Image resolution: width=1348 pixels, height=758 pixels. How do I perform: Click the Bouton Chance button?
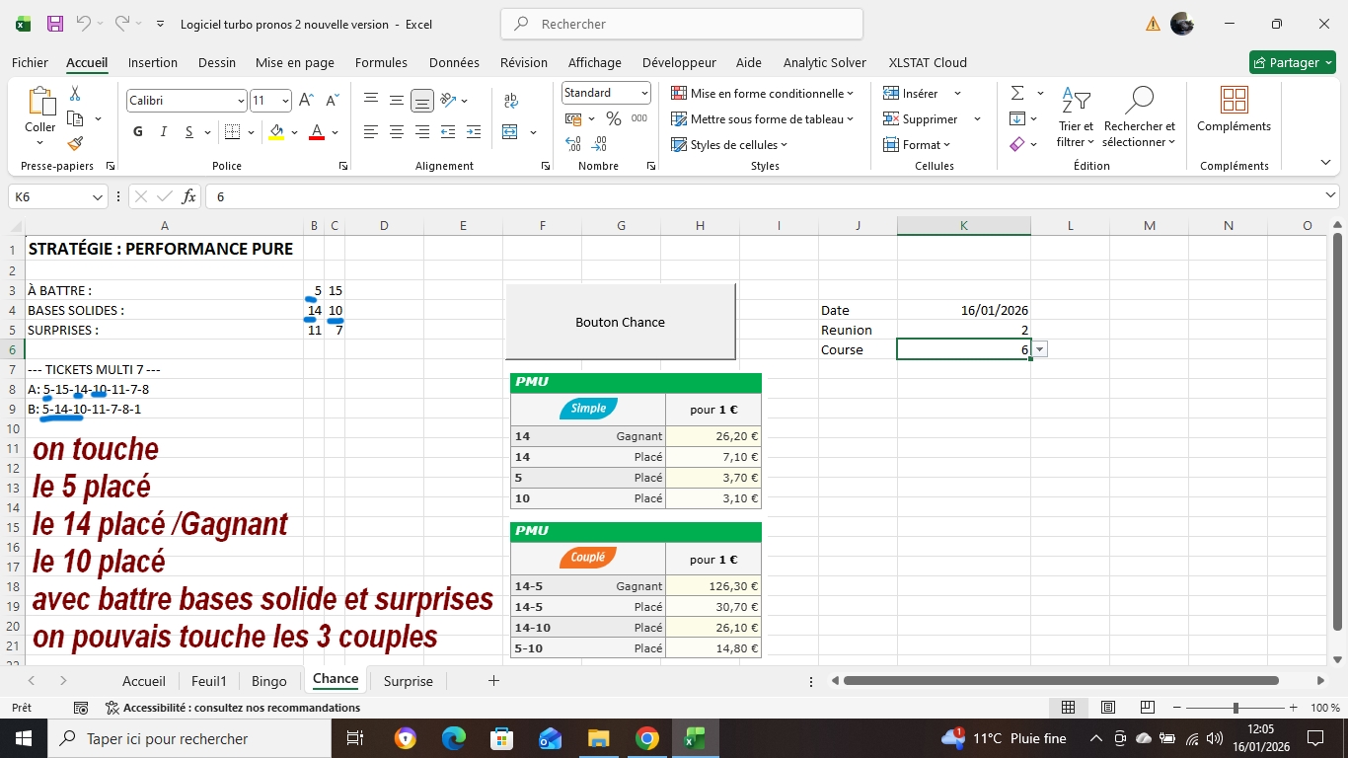(620, 322)
